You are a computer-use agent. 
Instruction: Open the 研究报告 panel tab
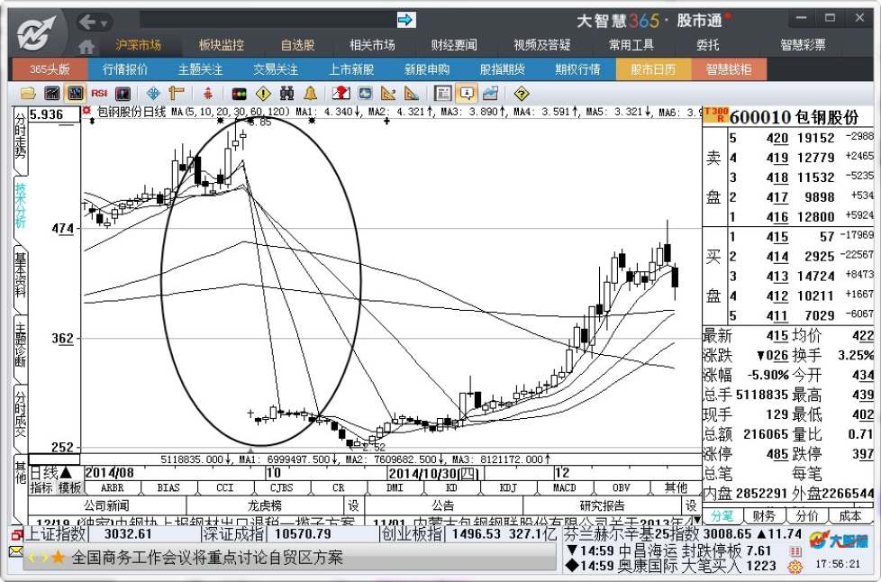[603, 505]
